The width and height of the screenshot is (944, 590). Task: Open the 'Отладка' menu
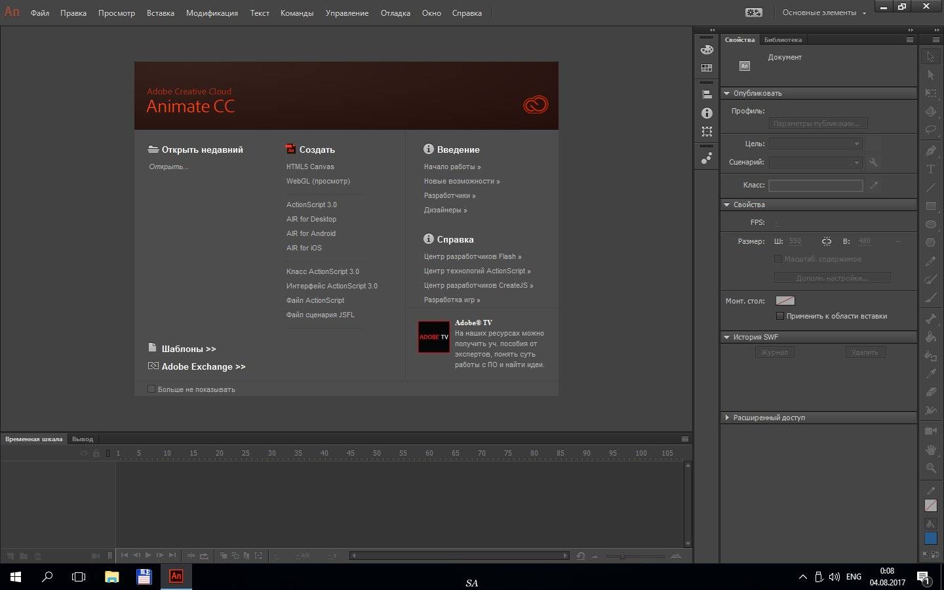click(x=395, y=13)
